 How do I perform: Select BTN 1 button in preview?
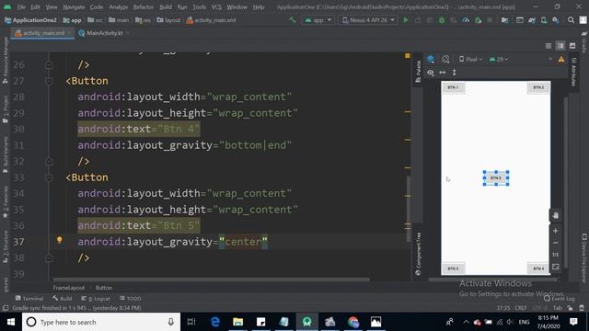[453, 87]
